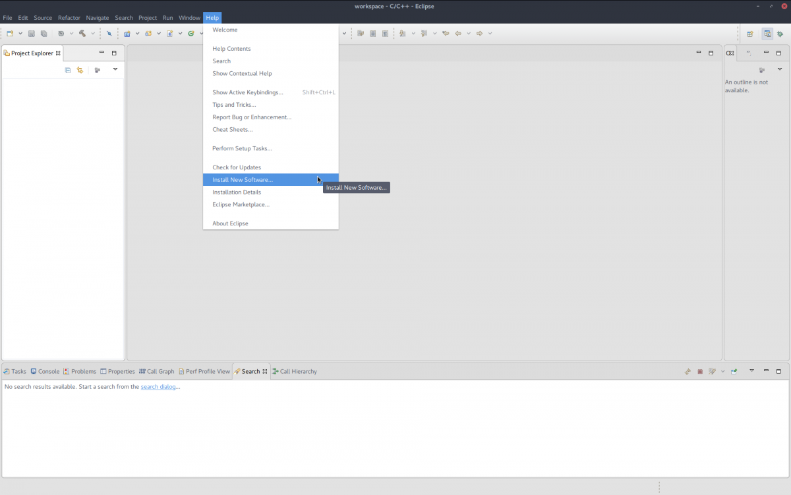Switch to the Debug perspective icon
The height and width of the screenshot is (495, 791).
780,34
